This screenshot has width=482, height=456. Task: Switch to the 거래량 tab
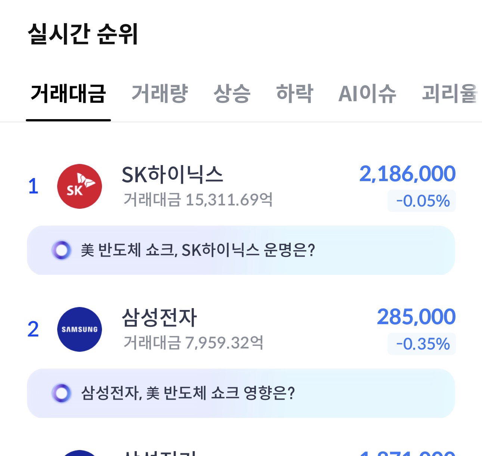pos(160,93)
